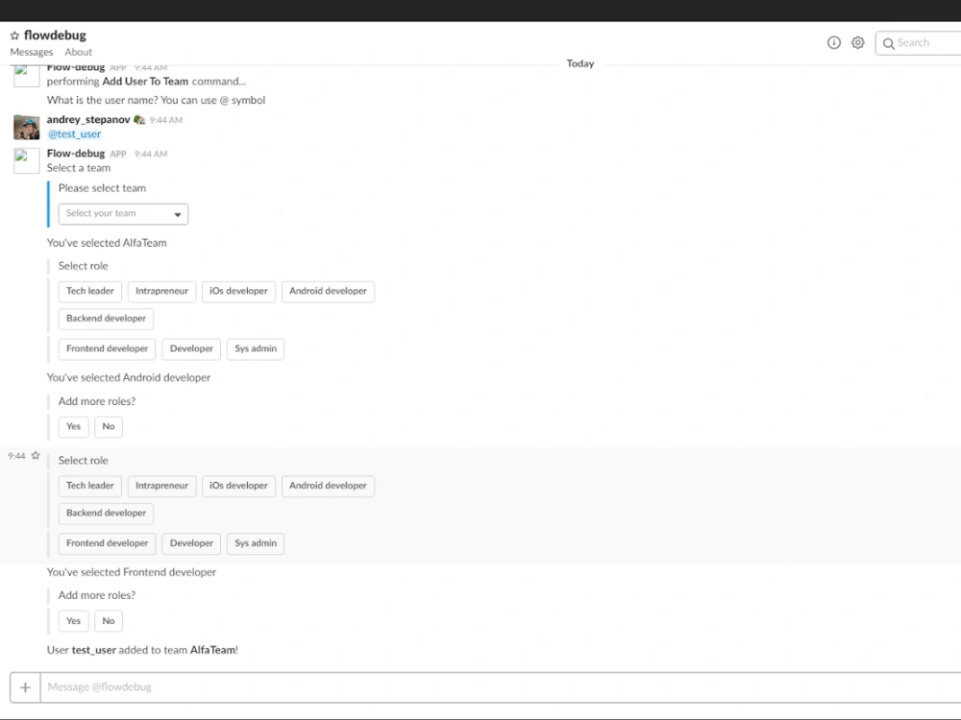Click the text 'You've selected Frontend developer'
961x720 pixels.
(x=132, y=572)
